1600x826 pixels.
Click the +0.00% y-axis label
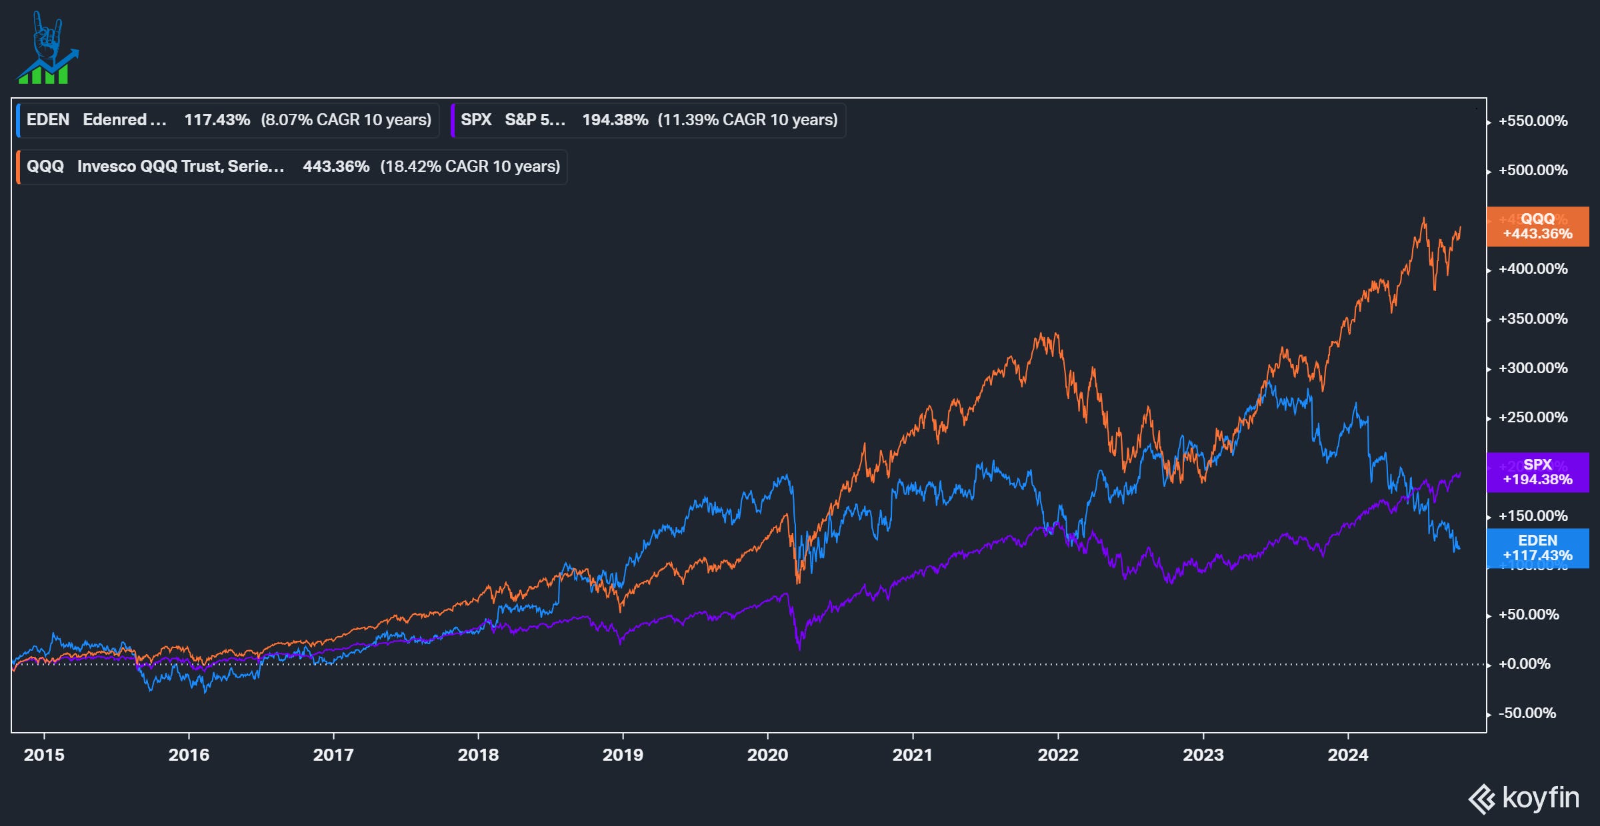click(x=1525, y=664)
